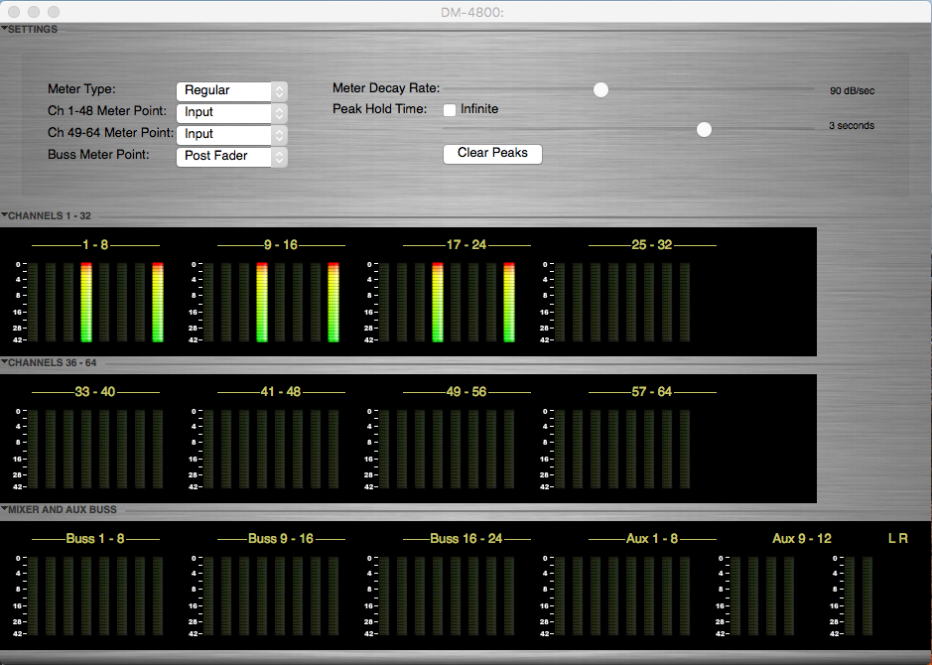Click the Buss Meter Point label
The height and width of the screenshot is (665, 932).
click(98, 155)
